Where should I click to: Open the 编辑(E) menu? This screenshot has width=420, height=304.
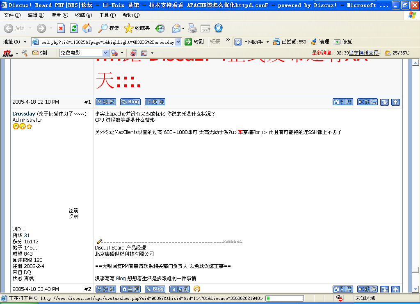(x=36, y=15)
